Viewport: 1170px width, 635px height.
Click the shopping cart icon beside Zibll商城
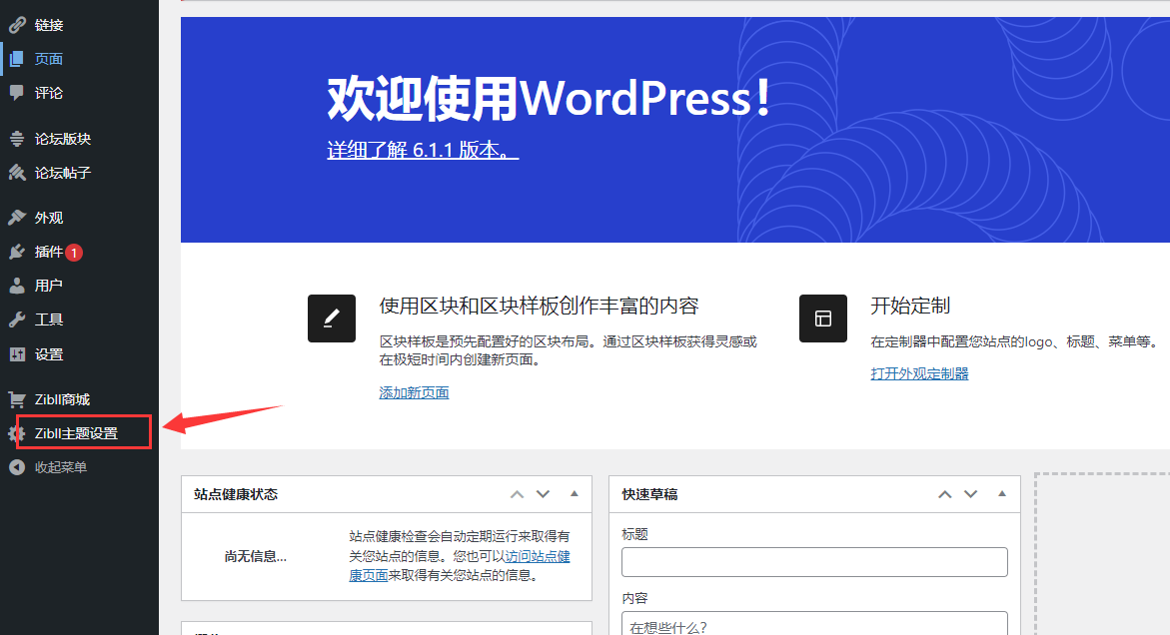[17, 399]
